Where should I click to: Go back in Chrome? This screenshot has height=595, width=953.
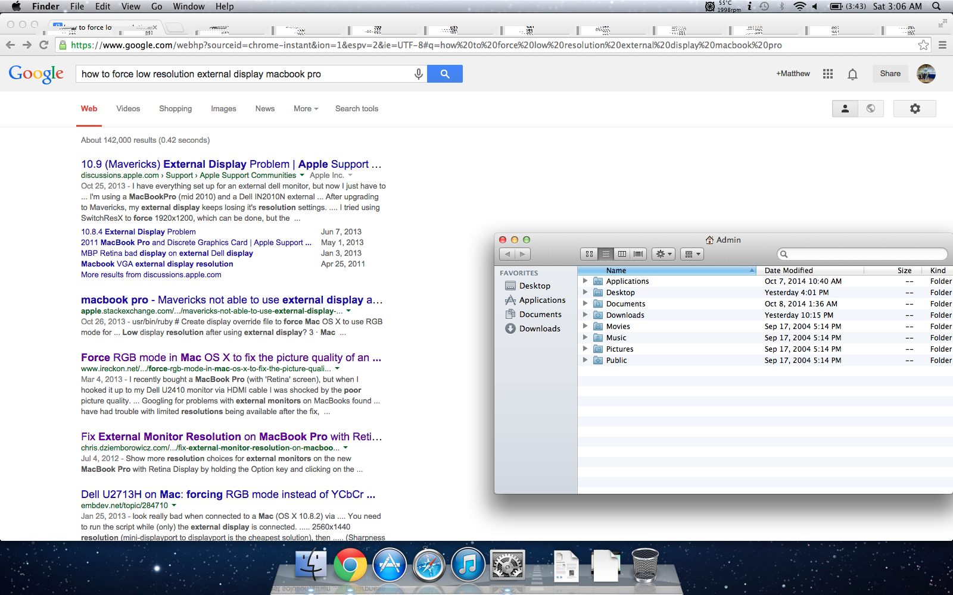pyautogui.click(x=10, y=45)
